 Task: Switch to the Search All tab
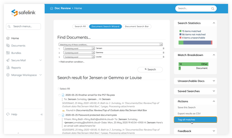(80, 26)
